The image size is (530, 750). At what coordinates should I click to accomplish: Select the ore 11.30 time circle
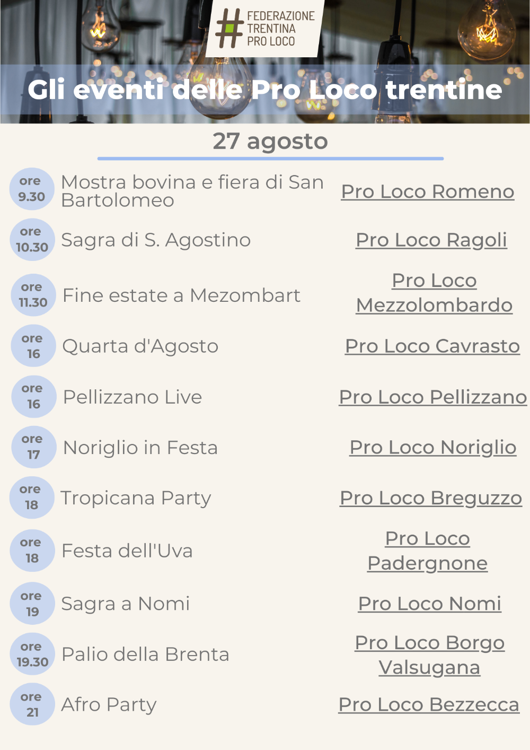click(33, 295)
